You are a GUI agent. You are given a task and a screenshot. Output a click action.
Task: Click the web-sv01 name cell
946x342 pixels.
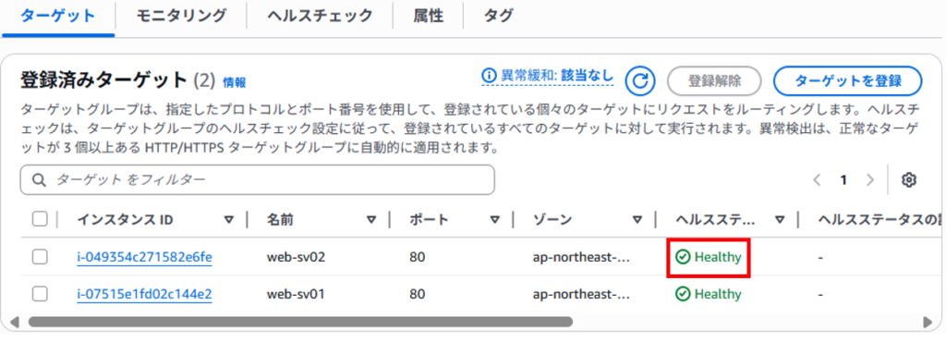click(x=296, y=294)
